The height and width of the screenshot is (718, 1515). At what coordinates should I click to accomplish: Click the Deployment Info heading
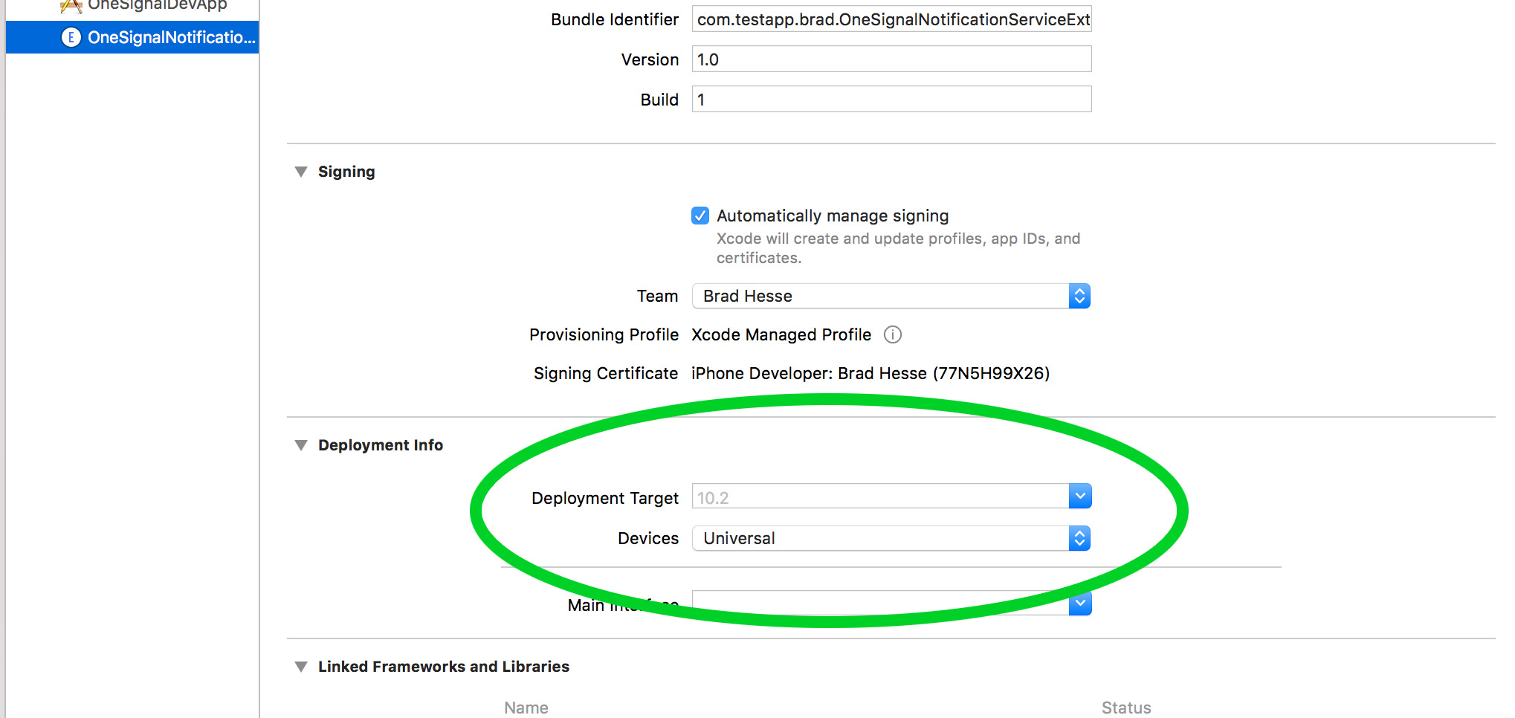pyautogui.click(x=381, y=445)
